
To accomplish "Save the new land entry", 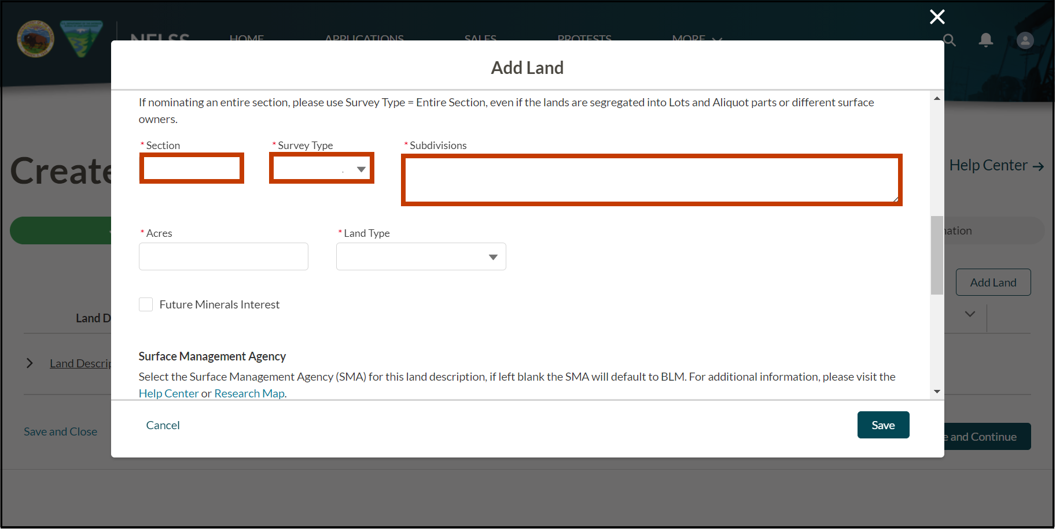I will pos(883,425).
